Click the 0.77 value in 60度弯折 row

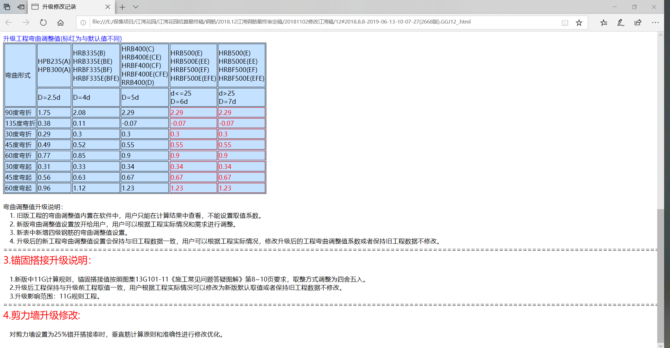pyautogui.click(x=54, y=155)
